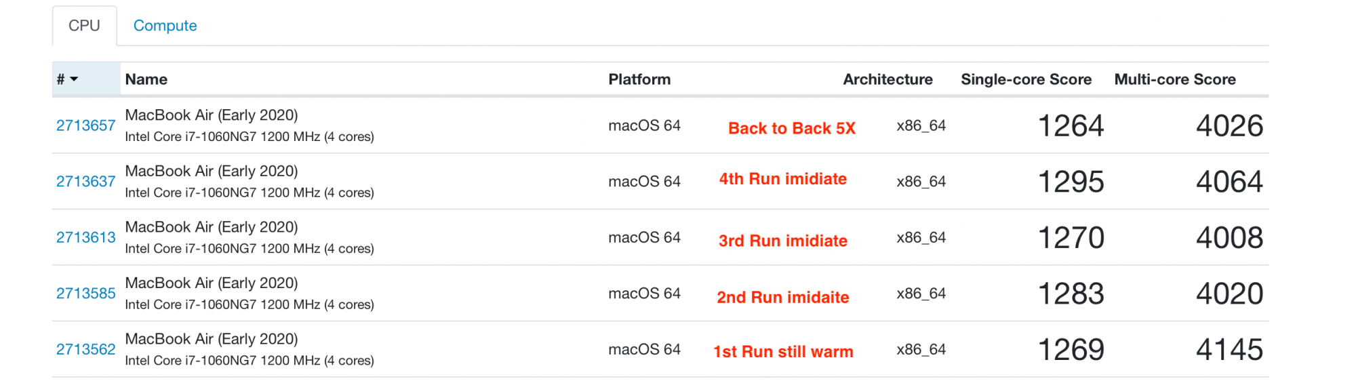
Task: Open benchmark result 2713657
Action: click(x=85, y=125)
